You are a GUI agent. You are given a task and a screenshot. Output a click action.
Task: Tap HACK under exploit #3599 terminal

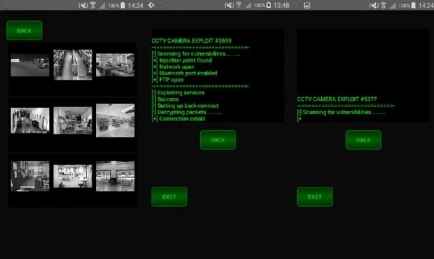click(218, 140)
